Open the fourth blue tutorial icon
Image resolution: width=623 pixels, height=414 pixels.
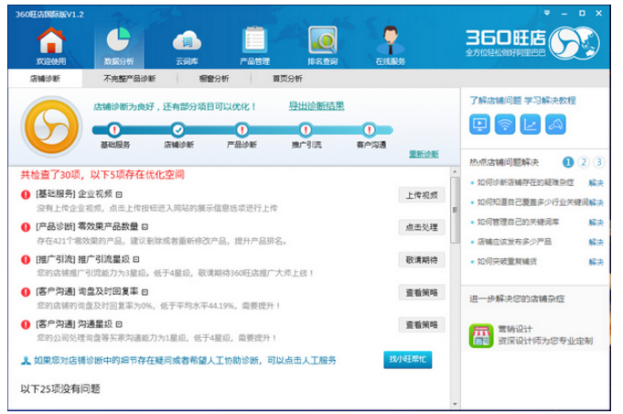point(555,125)
